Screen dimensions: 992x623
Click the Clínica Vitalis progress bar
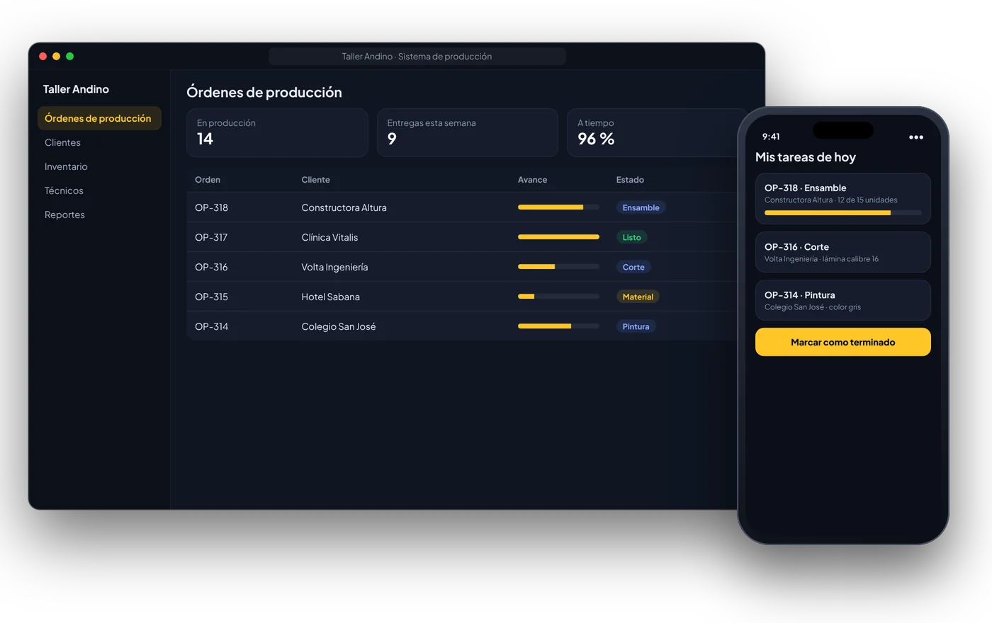click(558, 237)
